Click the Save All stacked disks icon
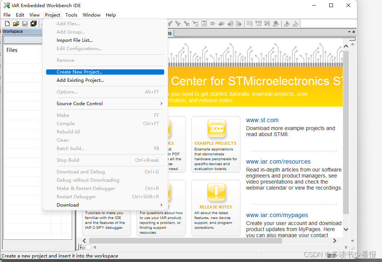The height and width of the screenshot is (262, 382). coord(34,24)
